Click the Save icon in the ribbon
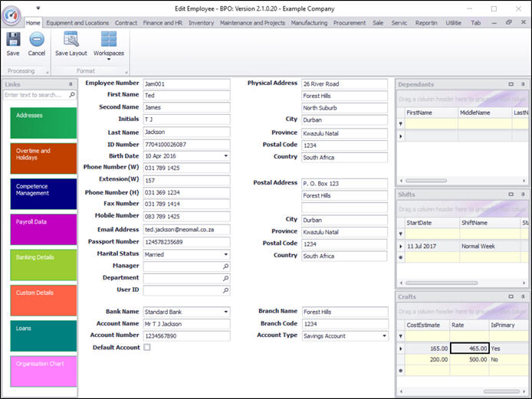 [x=13, y=41]
